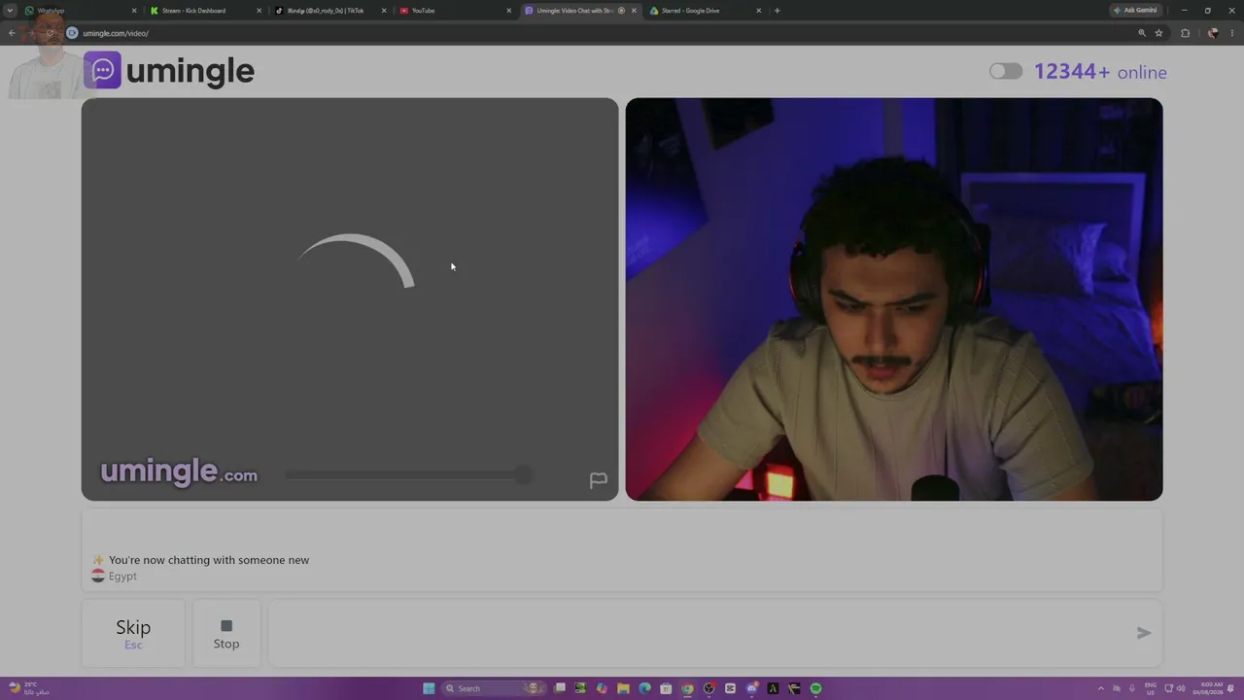Image resolution: width=1244 pixels, height=700 pixels.
Task: Click the address bar URL
Action: (116, 33)
